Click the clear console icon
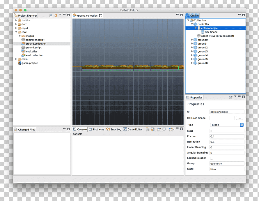259x201 pixels. pyautogui.click(x=148, y=129)
